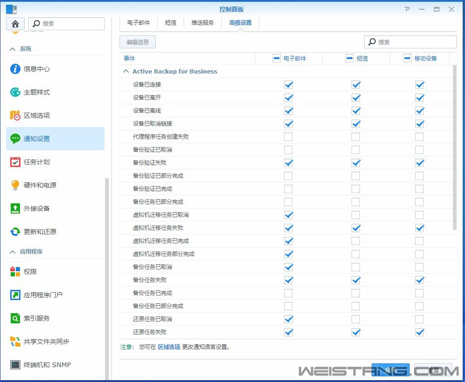The width and height of the screenshot is (465, 382).
Task: Enable 移动设备 notification for 备份任务已完成
Action: pos(419,293)
